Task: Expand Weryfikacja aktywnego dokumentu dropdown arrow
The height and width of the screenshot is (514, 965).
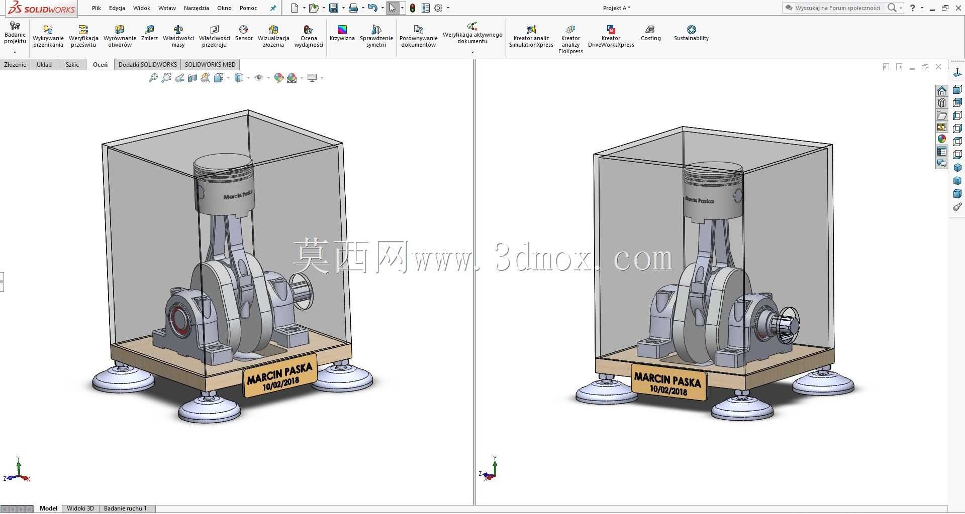Action: (472, 52)
